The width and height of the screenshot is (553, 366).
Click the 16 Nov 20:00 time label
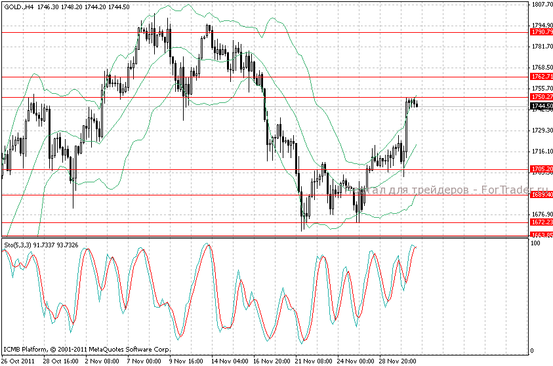[x=272, y=361]
